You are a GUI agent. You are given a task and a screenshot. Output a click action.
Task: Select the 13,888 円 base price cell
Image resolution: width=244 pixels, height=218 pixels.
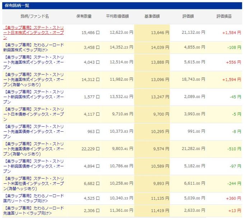pyautogui.click(x=160, y=62)
